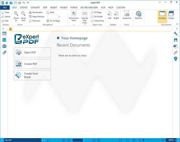Activate the Snapshot tool

[127, 15]
